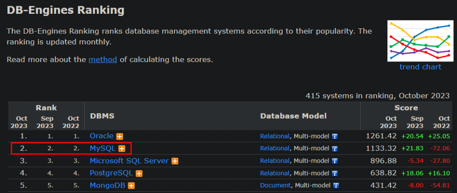Click the MySQL score 1133.32
This screenshot has width=457, height=193.
[382, 148]
